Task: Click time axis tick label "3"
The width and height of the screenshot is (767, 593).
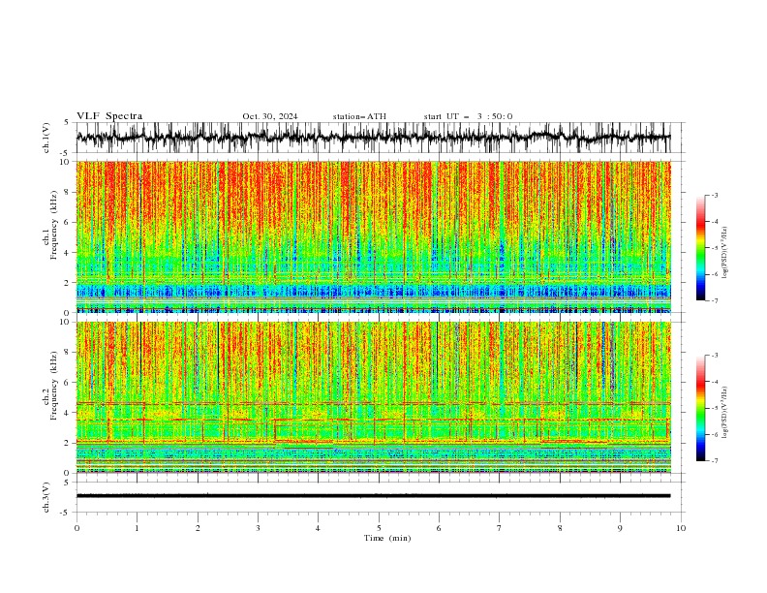Action: pyautogui.click(x=258, y=528)
